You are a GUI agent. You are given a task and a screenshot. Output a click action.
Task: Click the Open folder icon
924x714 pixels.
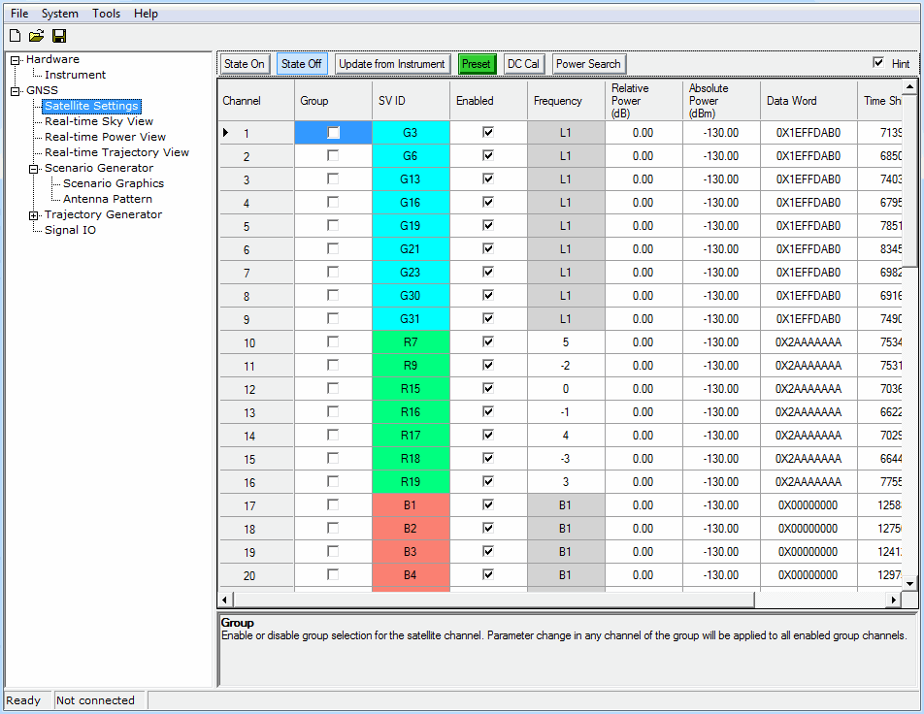pos(36,36)
